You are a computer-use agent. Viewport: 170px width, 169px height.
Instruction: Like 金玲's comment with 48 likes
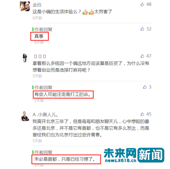[142, 4]
